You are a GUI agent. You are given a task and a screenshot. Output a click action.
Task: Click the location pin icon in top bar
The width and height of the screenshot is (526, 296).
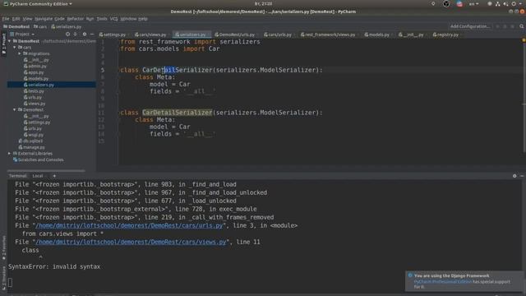pyautogui.click(x=433, y=3)
